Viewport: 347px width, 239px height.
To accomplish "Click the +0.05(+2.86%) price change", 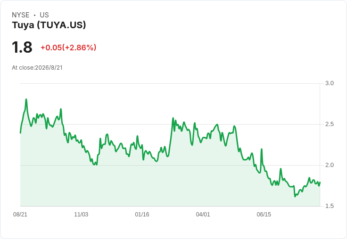I will click(x=68, y=48).
